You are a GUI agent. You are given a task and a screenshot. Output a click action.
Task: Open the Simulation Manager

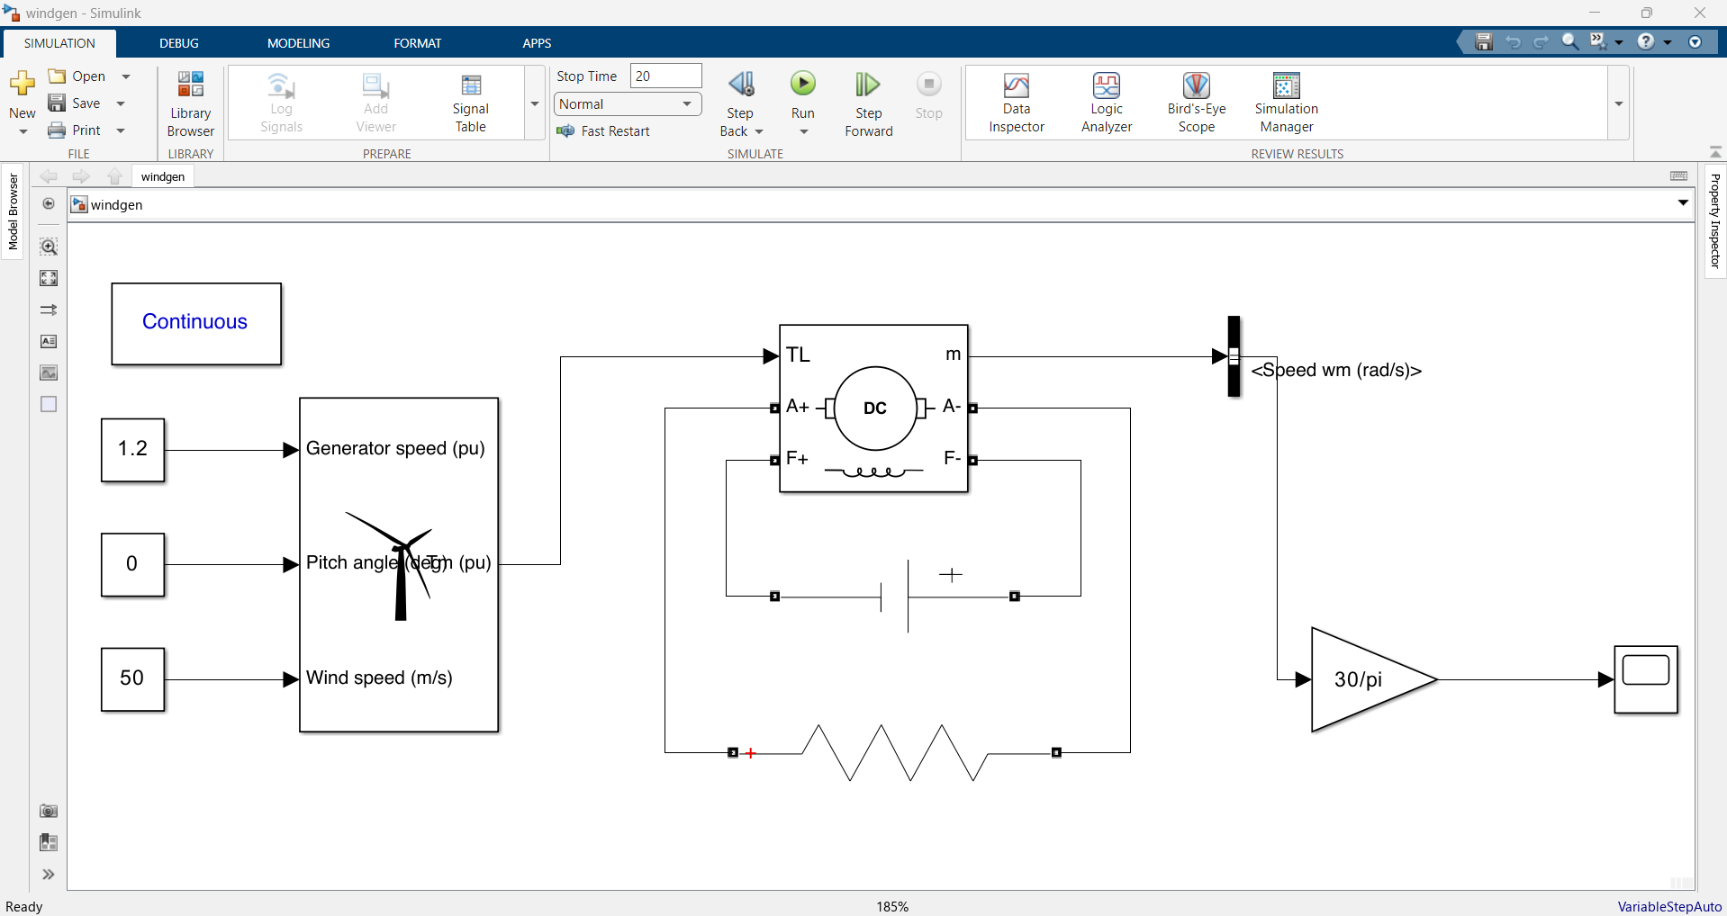tap(1286, 103)
